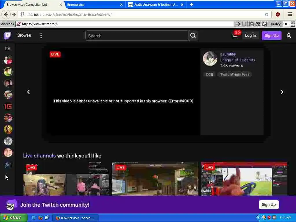This screenshot has width=296, height=222.
Task: Click the purple Sign Up button in header
Action: click(271, 35)
